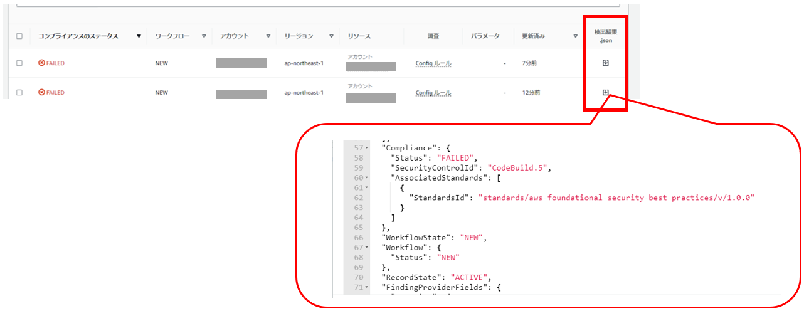
Task: Open ワークフロー column sort arrow
Action: [204, 36]
